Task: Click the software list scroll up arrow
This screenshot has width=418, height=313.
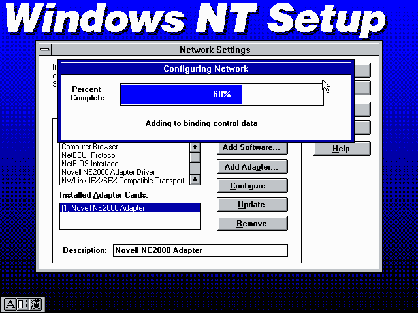Action: click(x=195, y=147)
